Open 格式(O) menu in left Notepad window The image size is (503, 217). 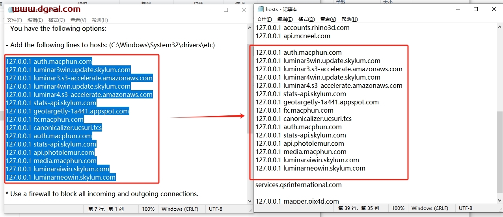click(56, 20)
